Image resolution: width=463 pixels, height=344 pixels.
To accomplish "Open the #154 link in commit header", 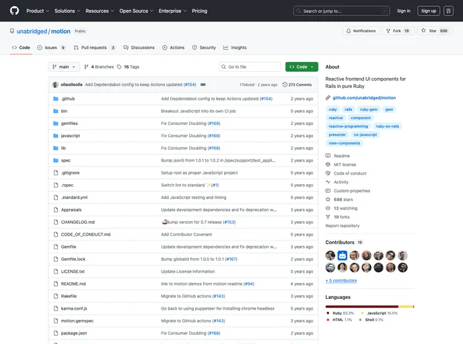I will [190, 85].
